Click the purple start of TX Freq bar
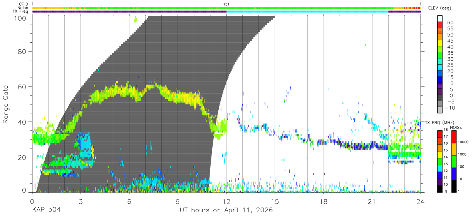 pyautogui.click(x=129, y=12)
